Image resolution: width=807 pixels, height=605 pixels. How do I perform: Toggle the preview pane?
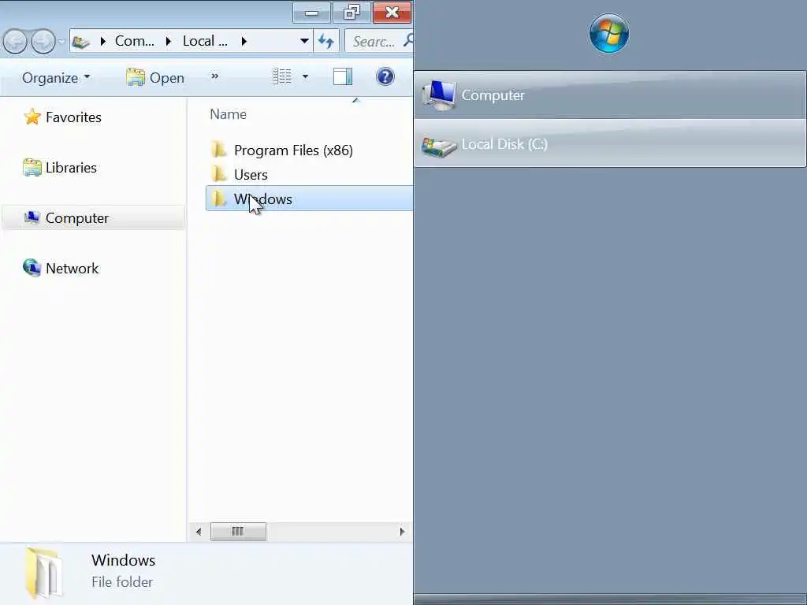coord(342,76)
